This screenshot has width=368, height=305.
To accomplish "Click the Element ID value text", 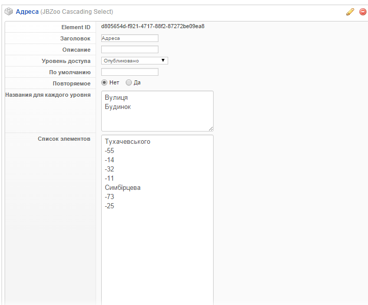I will (x=153, y=26).
